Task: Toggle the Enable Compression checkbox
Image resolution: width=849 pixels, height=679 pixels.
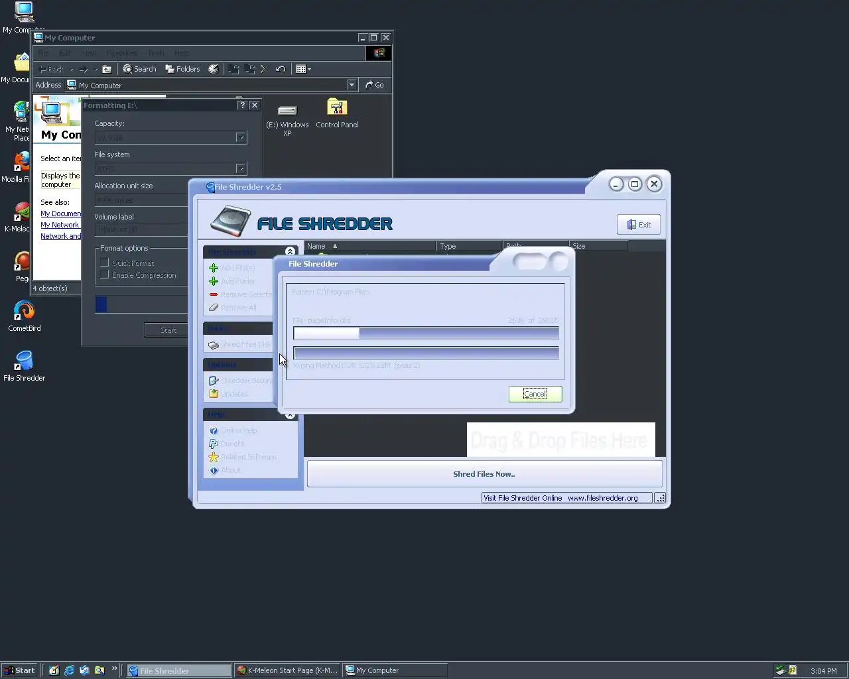Action: [104, 275]
